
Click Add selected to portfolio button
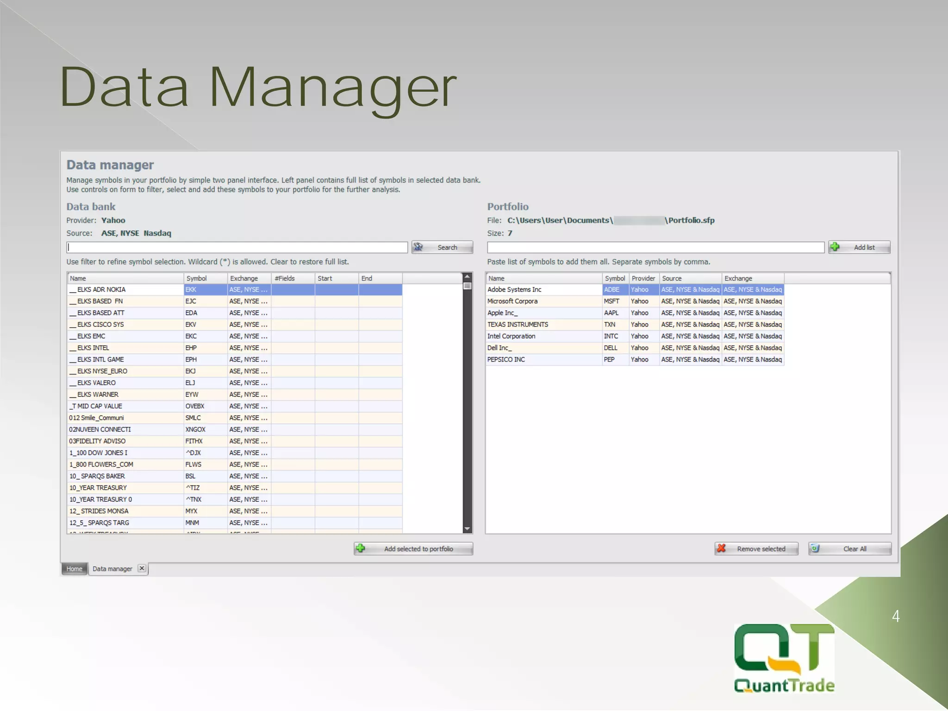tap(413, 549)
